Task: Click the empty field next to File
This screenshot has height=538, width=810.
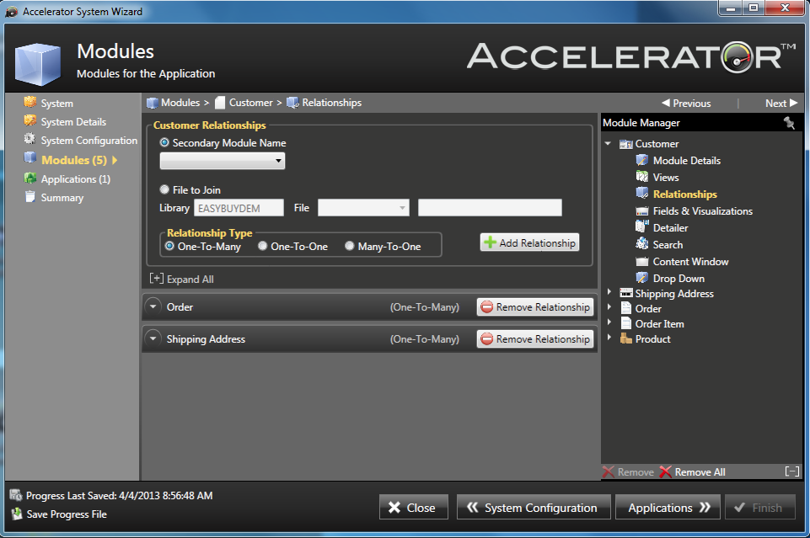Action: [x=490, y=208]
